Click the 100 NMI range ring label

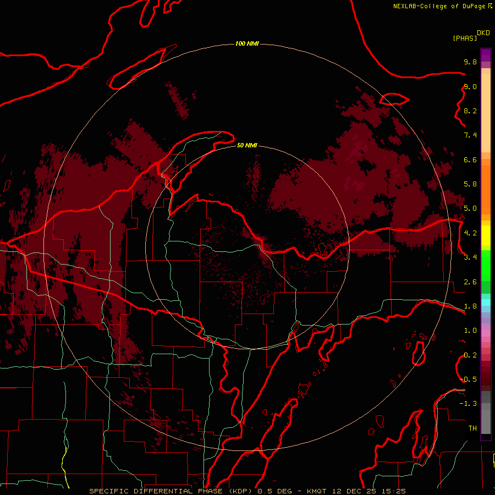247,43
